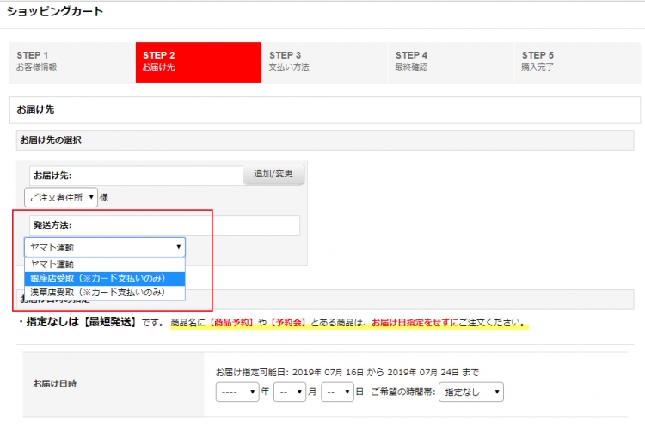Choose 銀座店受取 (※カード支払いのみ) option

[x=105, y=278]
